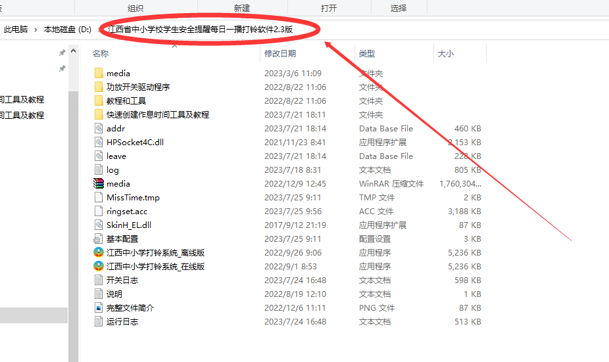Open the 选择 ribbon group

(399, 8)
